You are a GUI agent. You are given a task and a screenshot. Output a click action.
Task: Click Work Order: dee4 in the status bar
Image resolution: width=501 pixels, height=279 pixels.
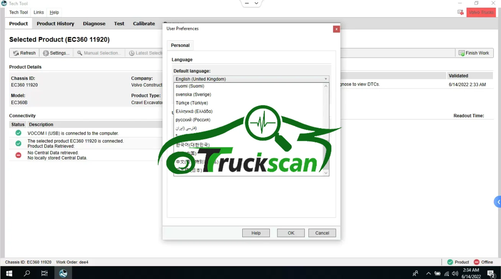coord(72,262)
